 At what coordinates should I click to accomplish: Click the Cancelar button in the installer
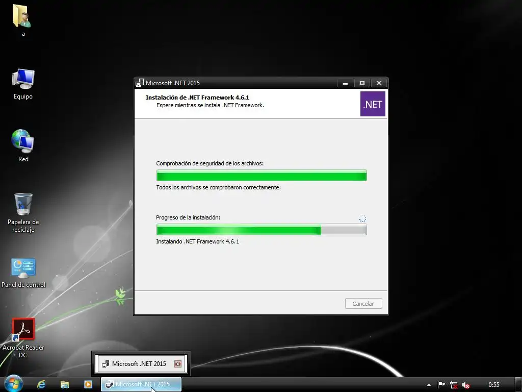pos(363,304)
